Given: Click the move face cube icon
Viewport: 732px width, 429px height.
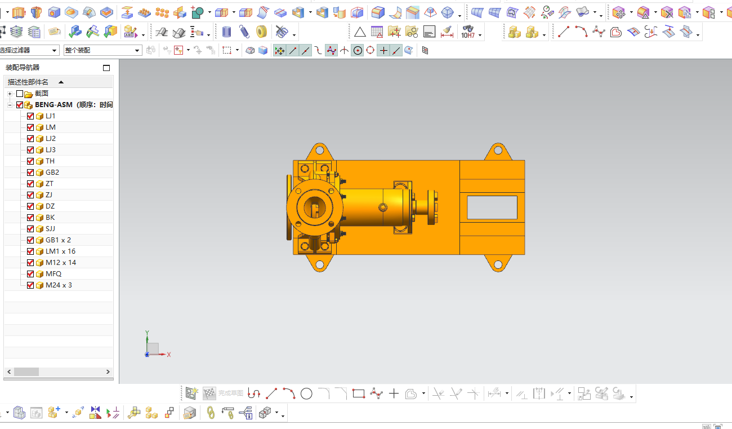Looking at the screenshot, I should tap(618, 12).
